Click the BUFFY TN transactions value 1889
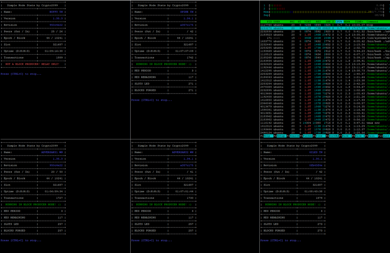Screen dimensions: 390x253 [x=60, y=57]
